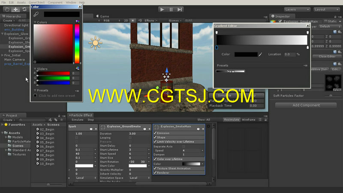Image resolution: width=343 pixels, height=193 pixels.
Task: Open scene RGB render mode dropdown
Action: tap(111, 20)
